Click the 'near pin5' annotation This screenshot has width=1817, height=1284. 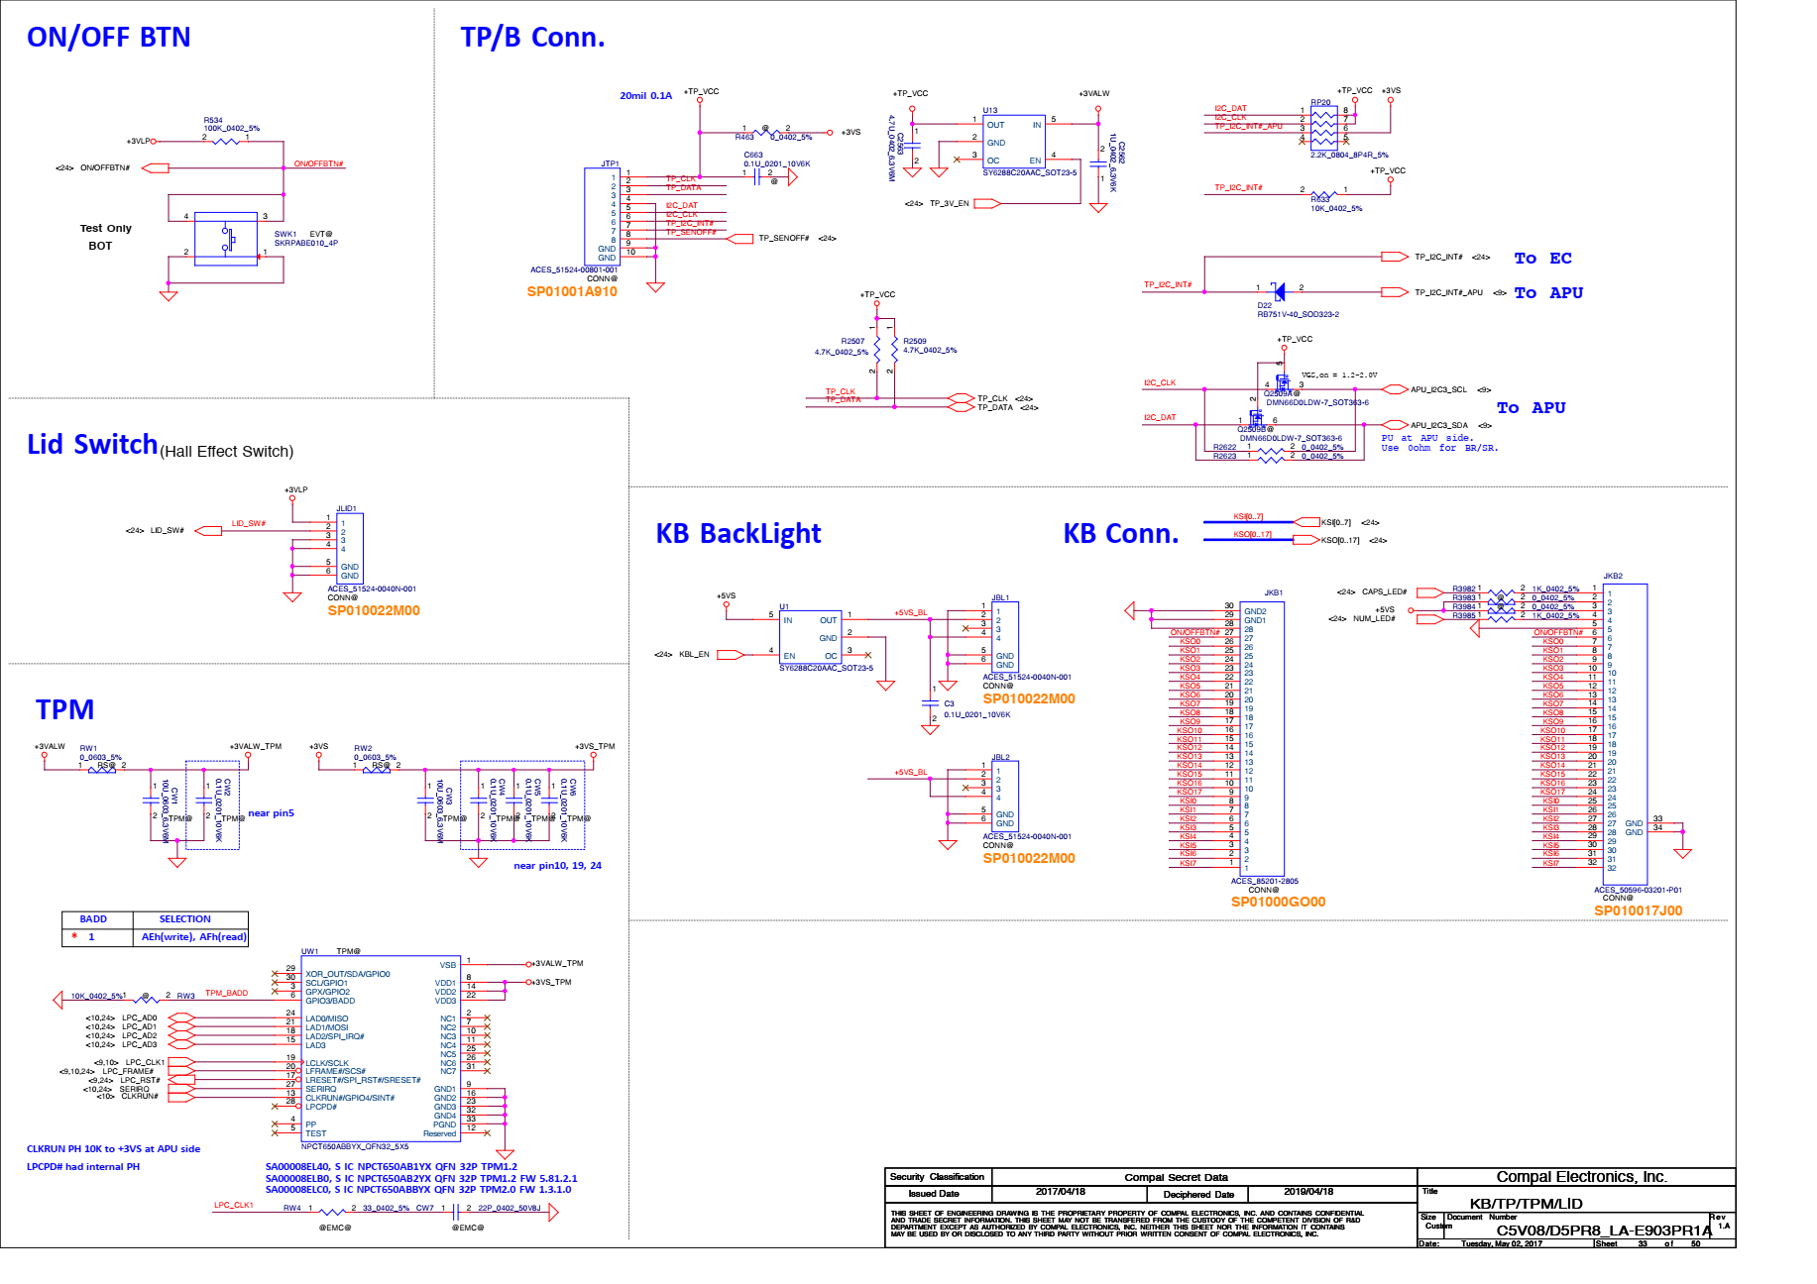271,813
